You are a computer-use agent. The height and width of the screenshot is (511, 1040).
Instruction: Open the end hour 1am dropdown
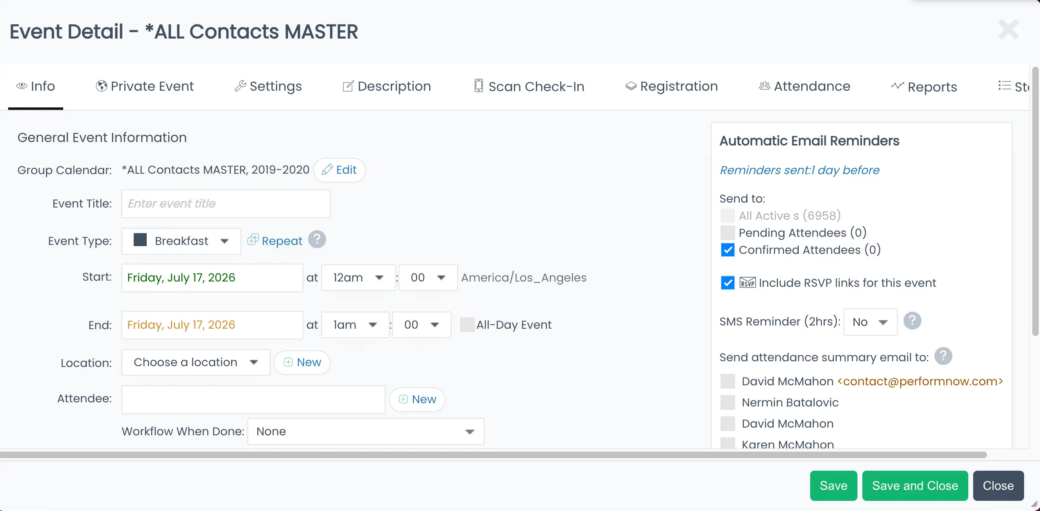tap(355, 325)
